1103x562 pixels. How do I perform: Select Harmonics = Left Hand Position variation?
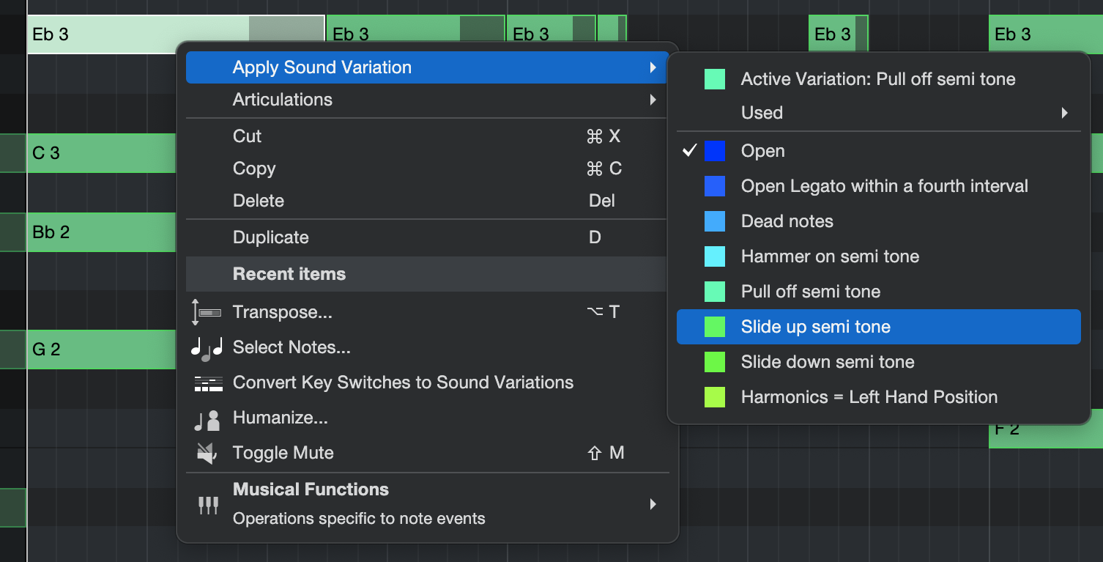[879, 397]
